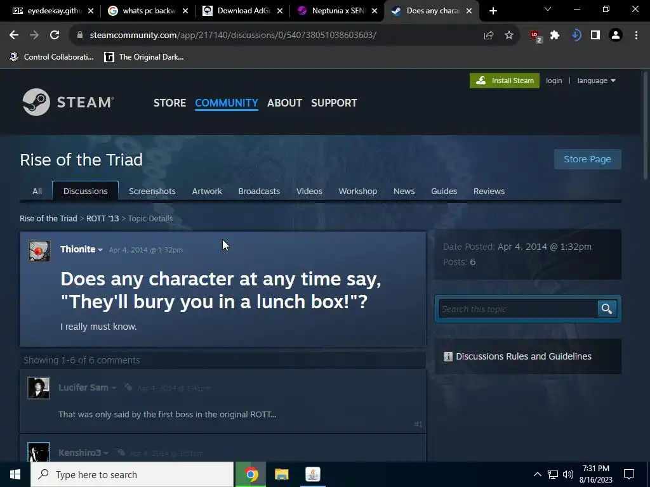Open the Store Page button
The height and width of the screenshot is (487, 650).
click(x=587, y=159)
